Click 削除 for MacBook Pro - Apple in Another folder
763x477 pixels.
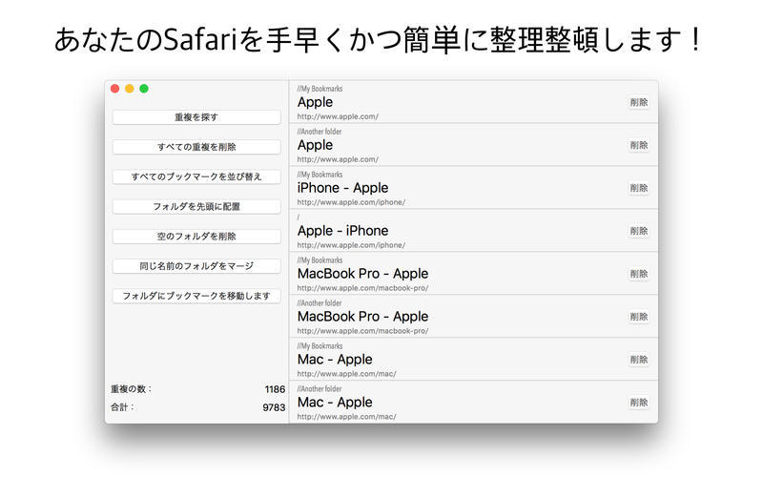(638, 317)
